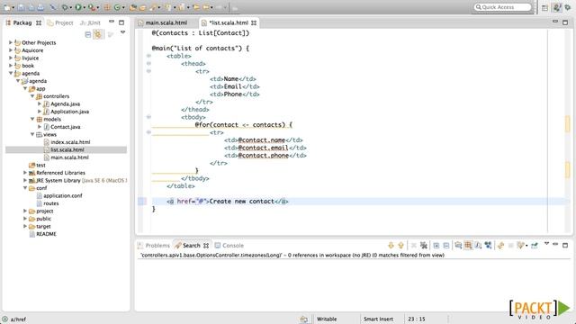
Task: Close the list.scala.html editor tab
Action: [254, 22]
